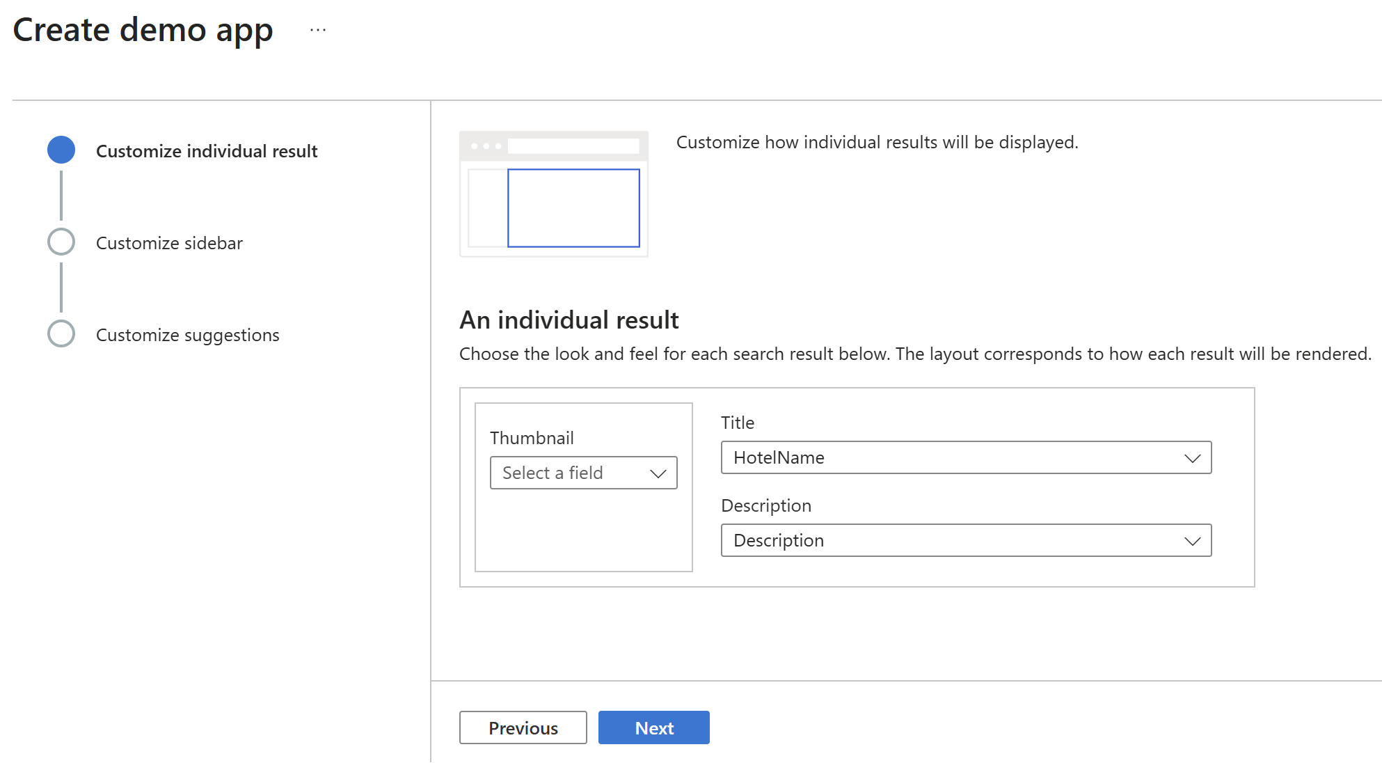Click the Description dropdown chevron arrow
Viewport: 1382px width, 763px height.
pos(1192,541)
